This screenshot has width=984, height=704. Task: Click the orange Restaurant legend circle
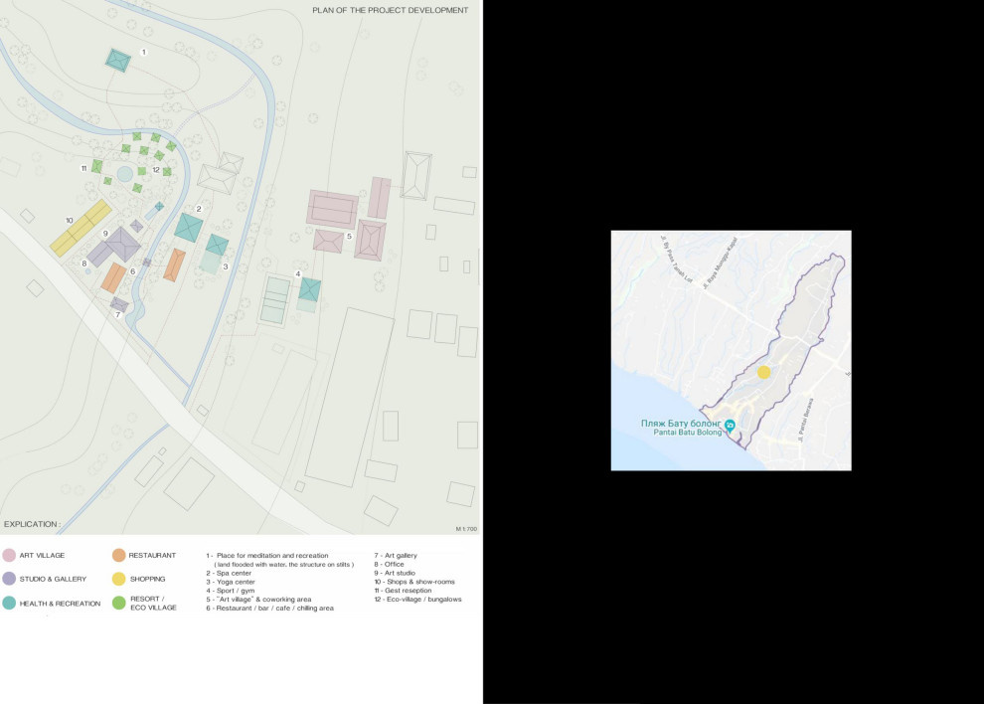pyautogui.click(x=118, y=556)
